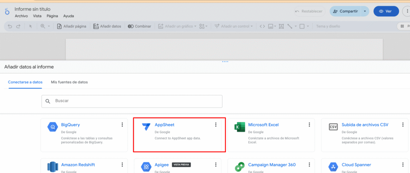Select the Amazon Redshift connector
This screenshot has width=410, height=173.
tap(84, 166)
